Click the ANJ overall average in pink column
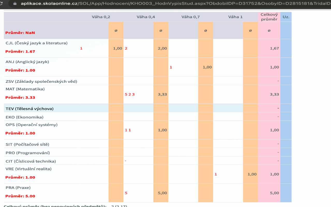331x207 pixels. tap(274, 67)
